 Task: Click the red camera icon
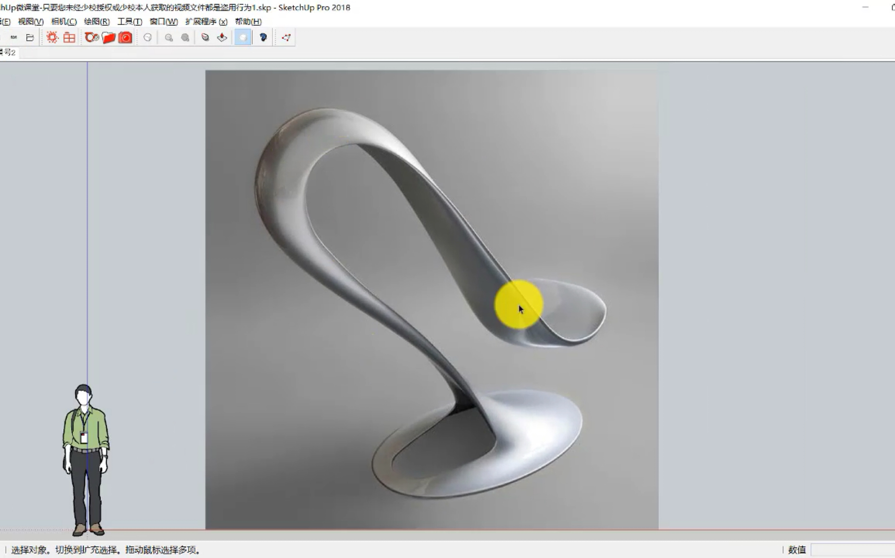pyautogui.click(x=125, y=37)
